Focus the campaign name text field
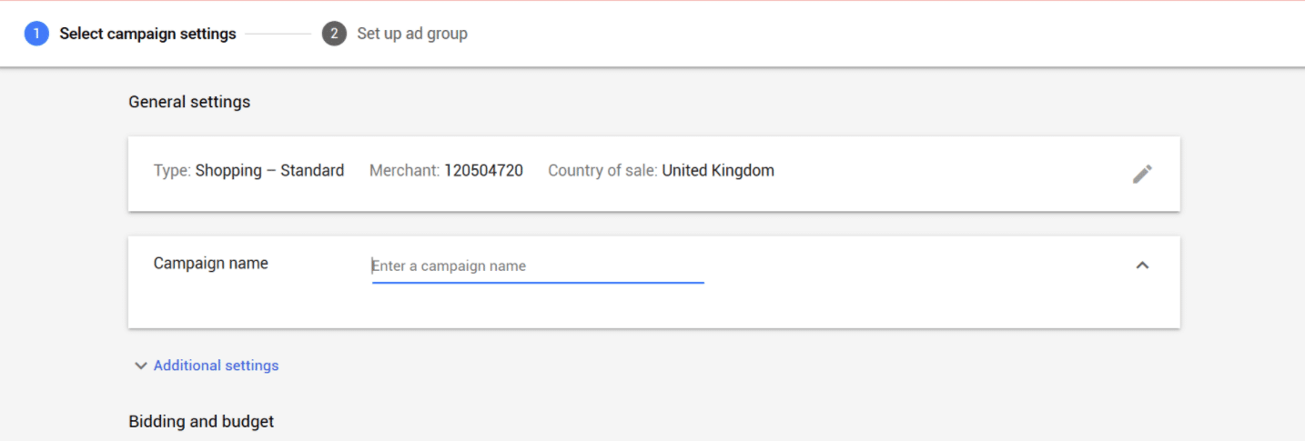1305x441 pixels. pyautogui.click(x=537, y=266)
